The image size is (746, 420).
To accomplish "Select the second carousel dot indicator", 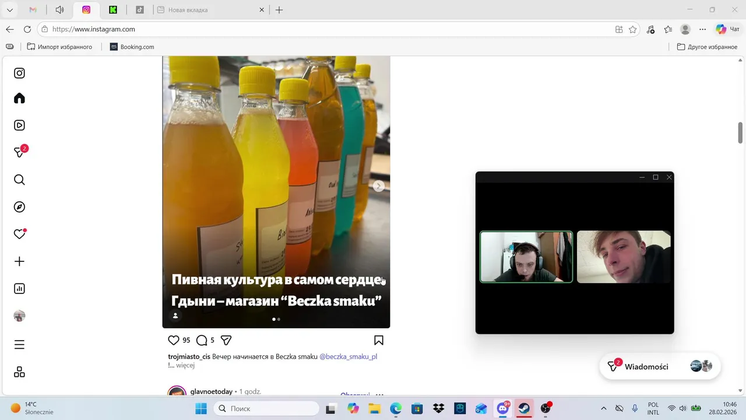I will tap(279, 319).
